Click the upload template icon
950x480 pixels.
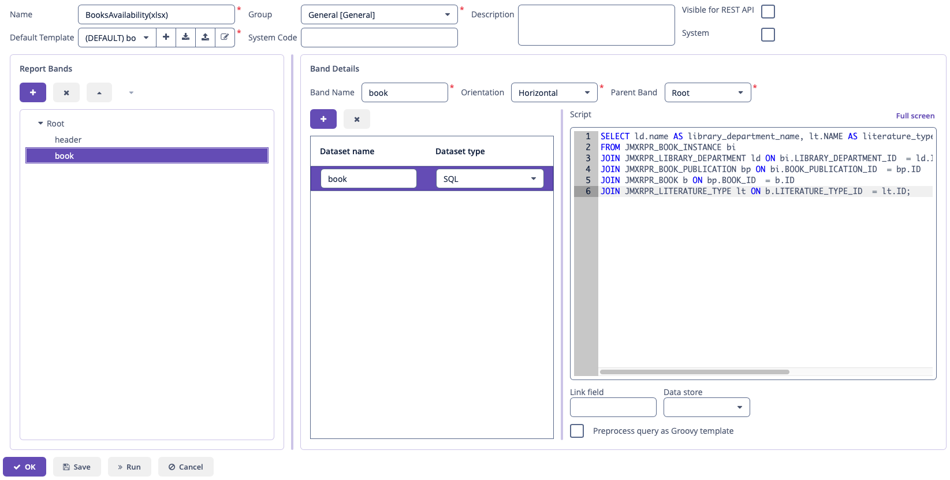pyautogui.click(x=205, y=38)
